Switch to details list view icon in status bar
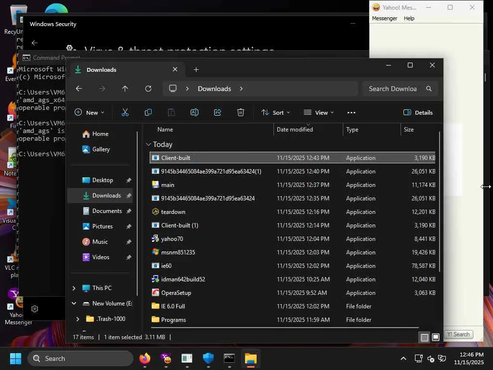Viewport: 493px width, 370px height. pyautogui.click(x=424, y=337)
